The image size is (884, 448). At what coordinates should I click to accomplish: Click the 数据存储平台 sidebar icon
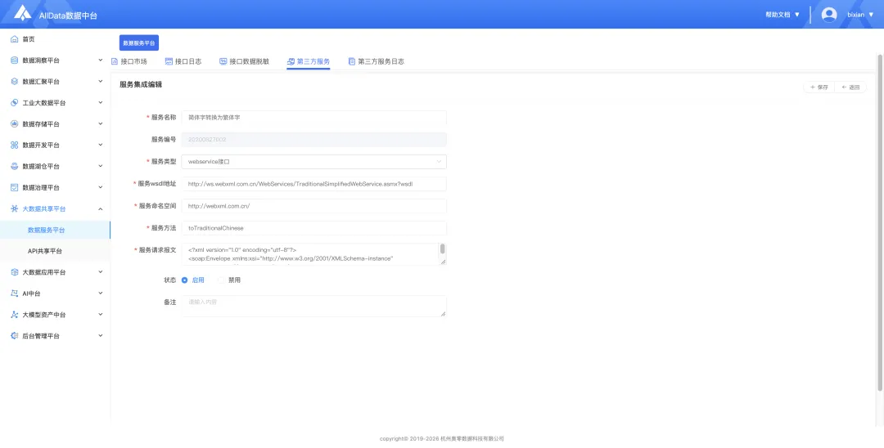(15, 123)
